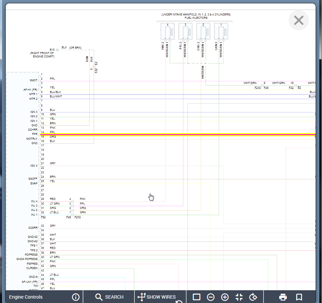Click the magnifying glass search icon
Screen dimensions: 322x303
point(99,297)
